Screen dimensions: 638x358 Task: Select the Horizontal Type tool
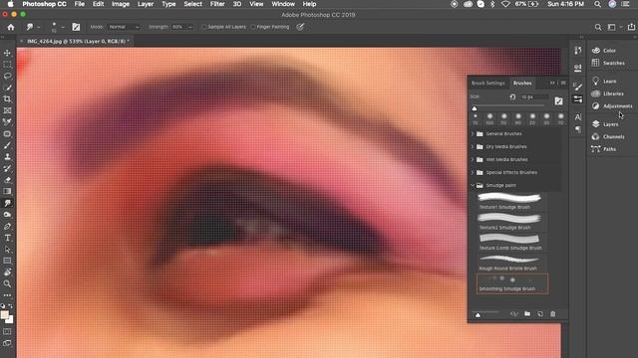(7, 238)
